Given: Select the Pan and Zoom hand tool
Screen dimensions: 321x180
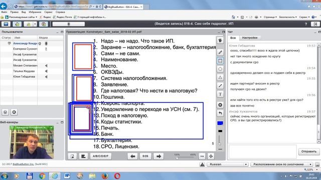Looking at the screenshot, I should pos(220,40).
